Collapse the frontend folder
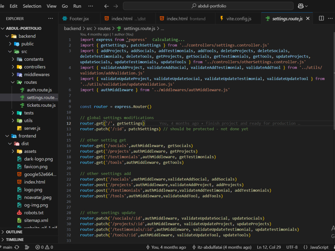The height and width of the screenshot is (251, 335). click(27, 136)
